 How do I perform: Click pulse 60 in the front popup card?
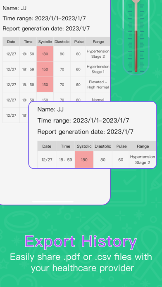tap(121, 160)
